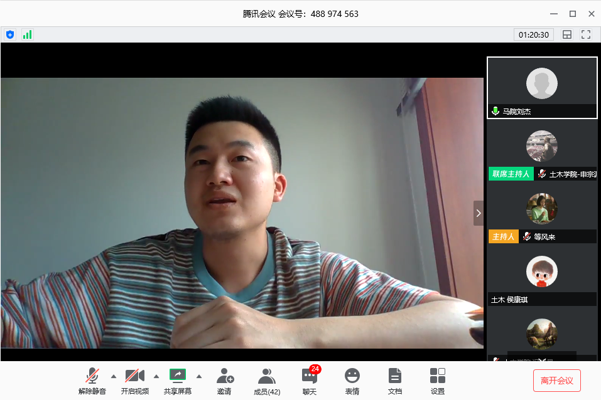
Task: Open meeting settings (设置)
Action: tap(437, 381)
